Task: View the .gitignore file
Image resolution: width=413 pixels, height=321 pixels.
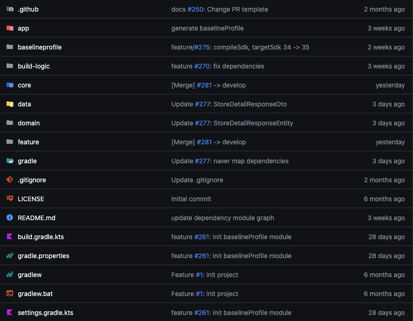Action: point(32,180)
